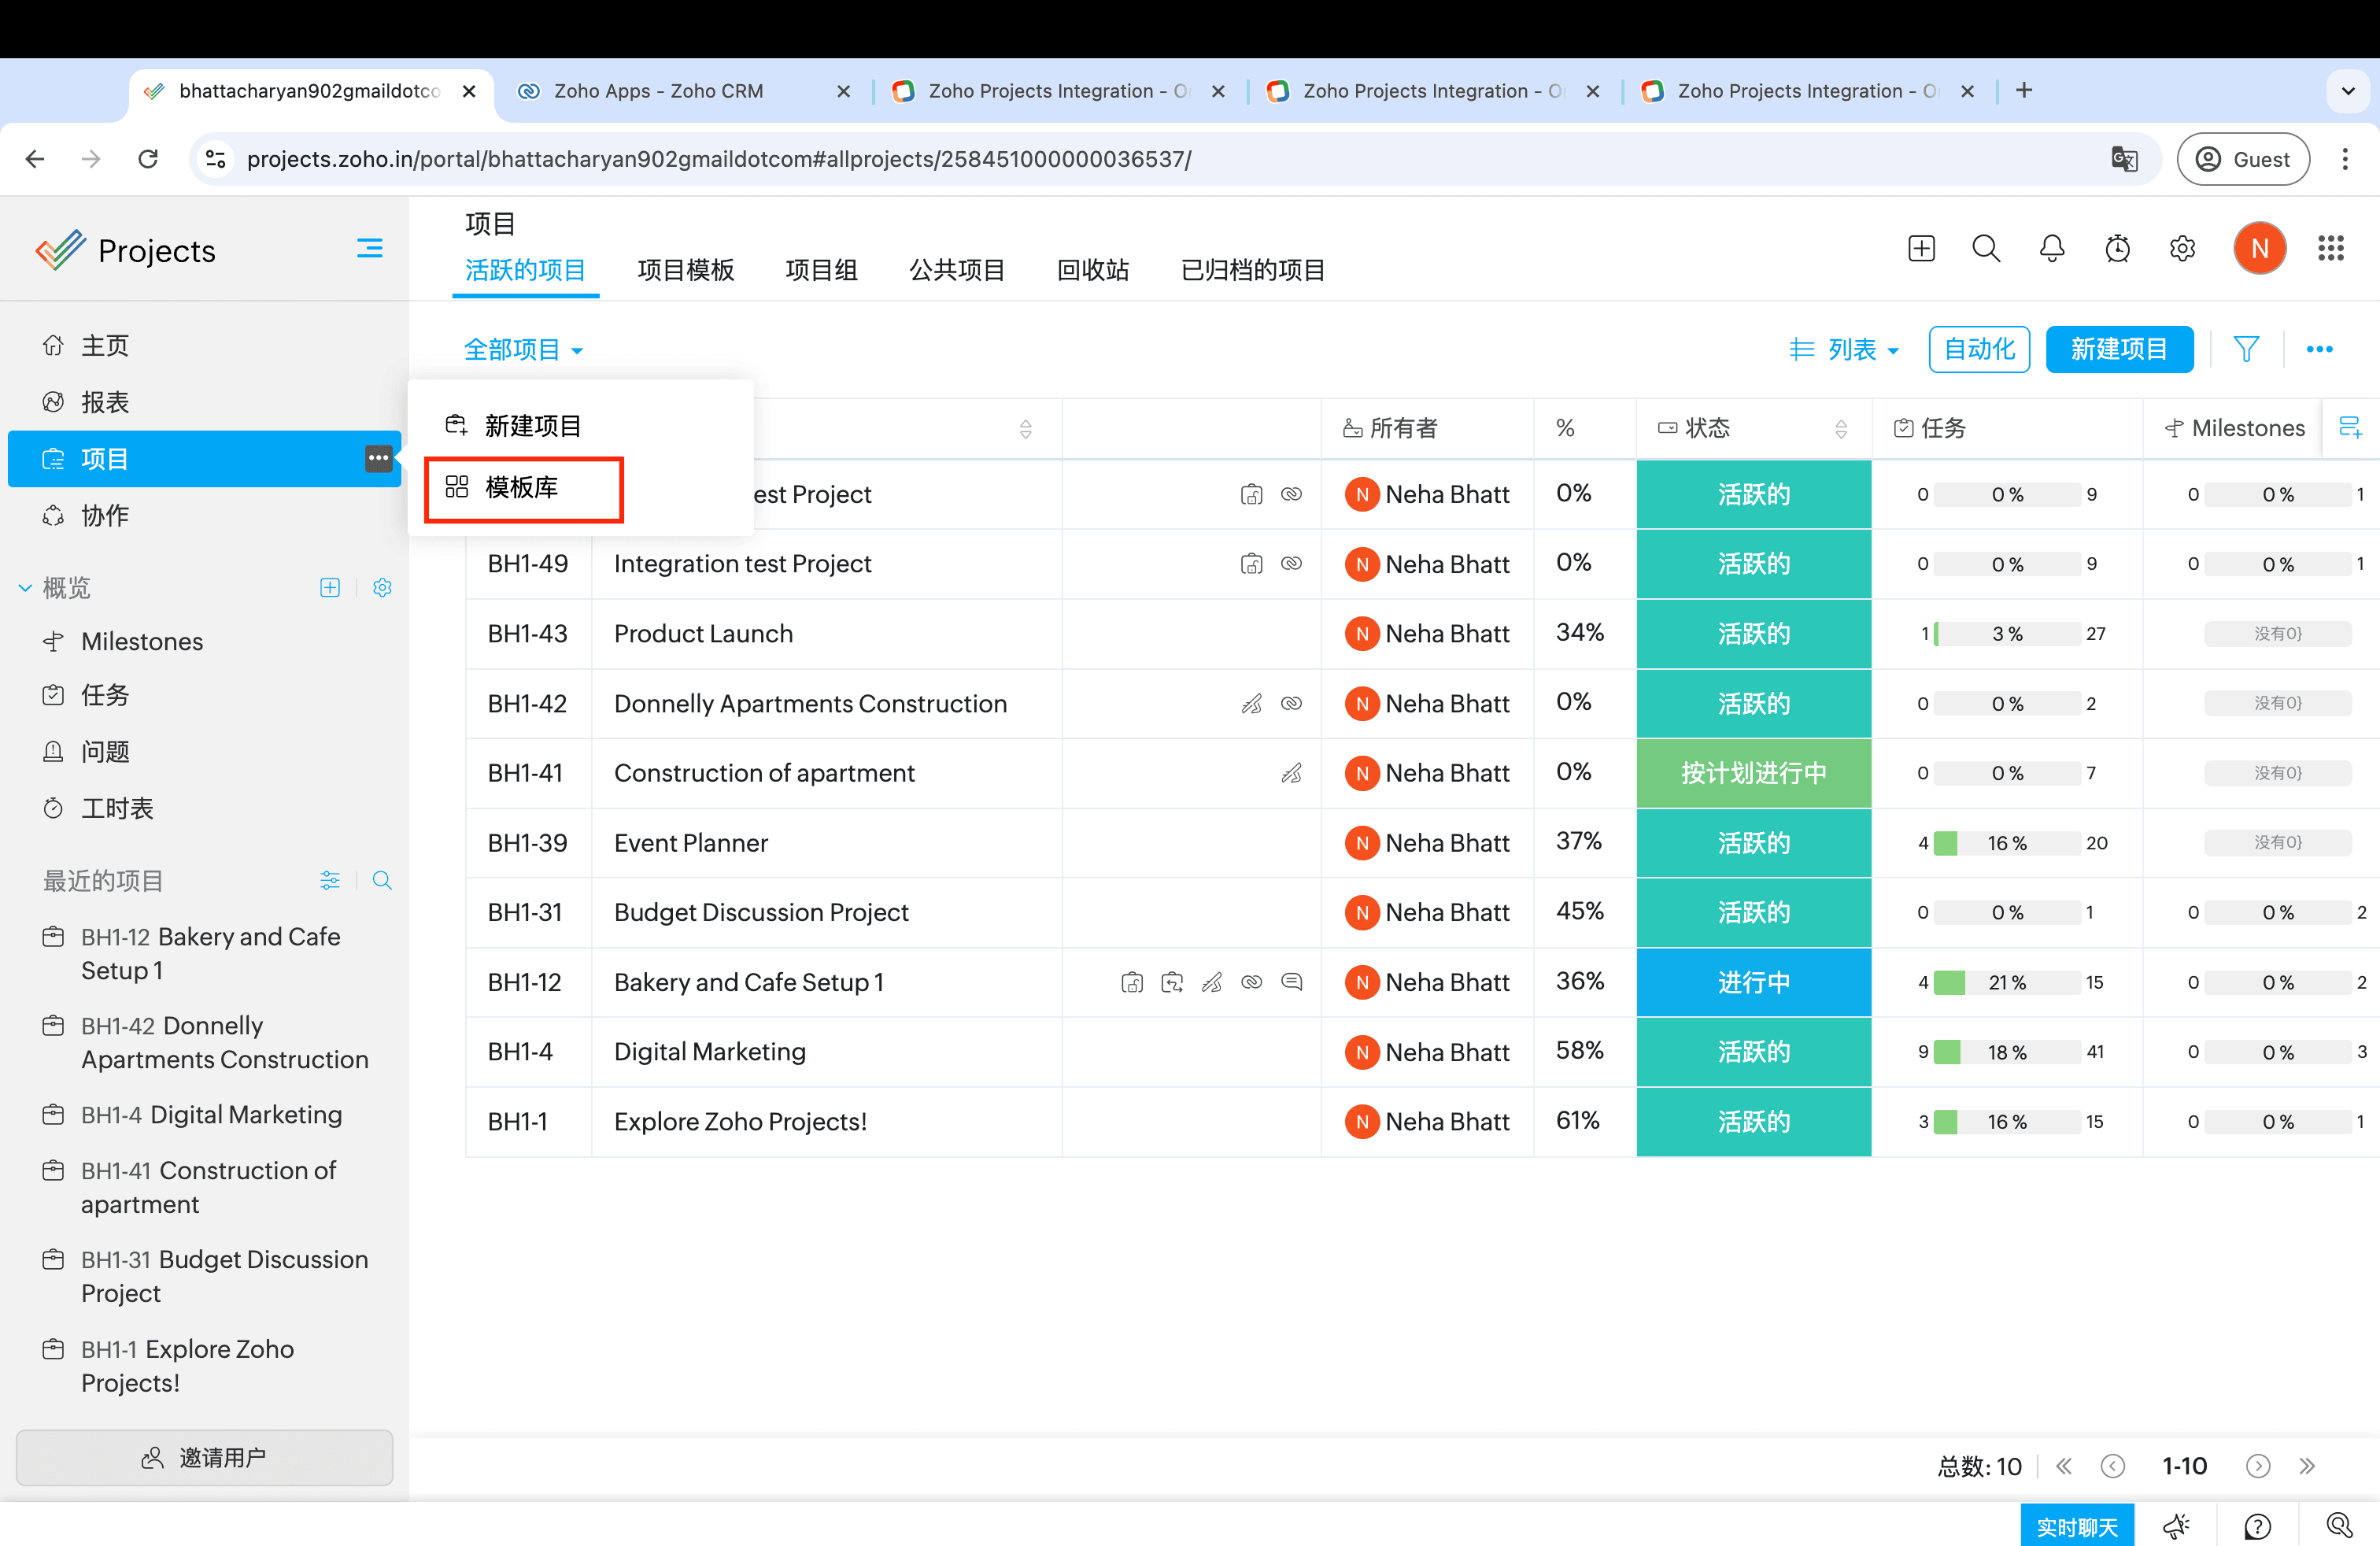Screen dimensions: 2380x1546
Task: Open the Product Launch project link
Action: pos(703,634)
